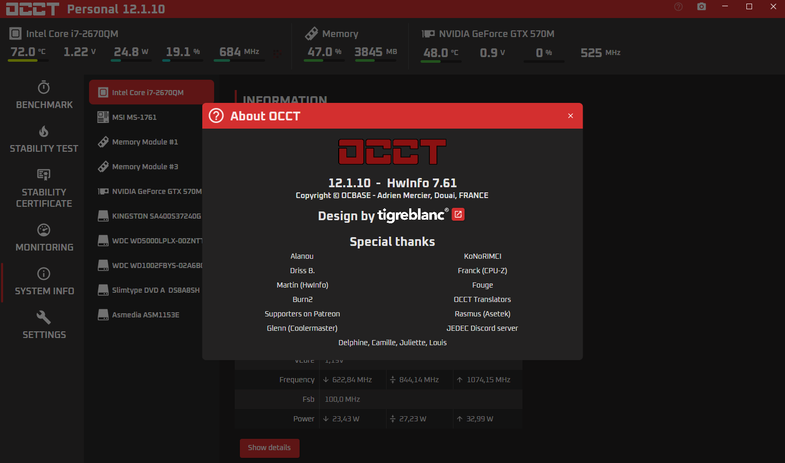Take screenshot with camera icon
785x463 pixels.
point(702,7)
